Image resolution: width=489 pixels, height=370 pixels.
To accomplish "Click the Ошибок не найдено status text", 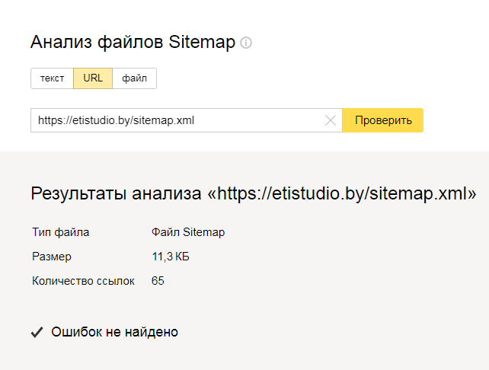I will tap(114, 332).
